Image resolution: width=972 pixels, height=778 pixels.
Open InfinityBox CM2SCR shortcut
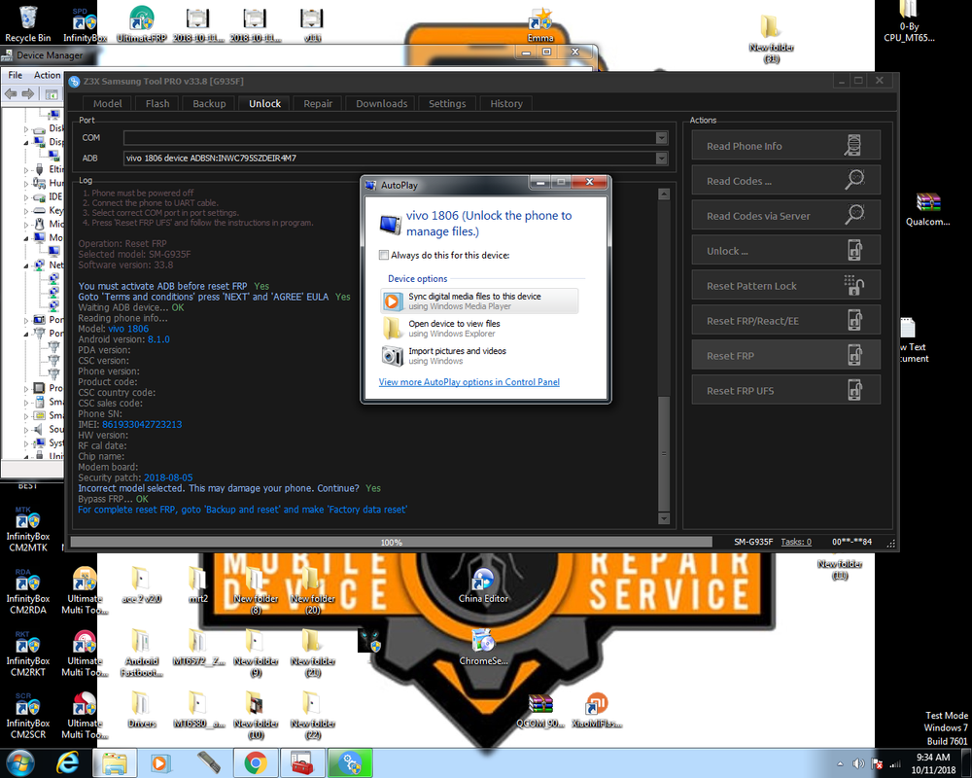[x=28, y=716]
